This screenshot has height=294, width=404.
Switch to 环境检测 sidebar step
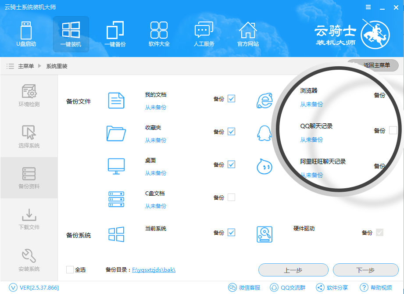[29, 96]
